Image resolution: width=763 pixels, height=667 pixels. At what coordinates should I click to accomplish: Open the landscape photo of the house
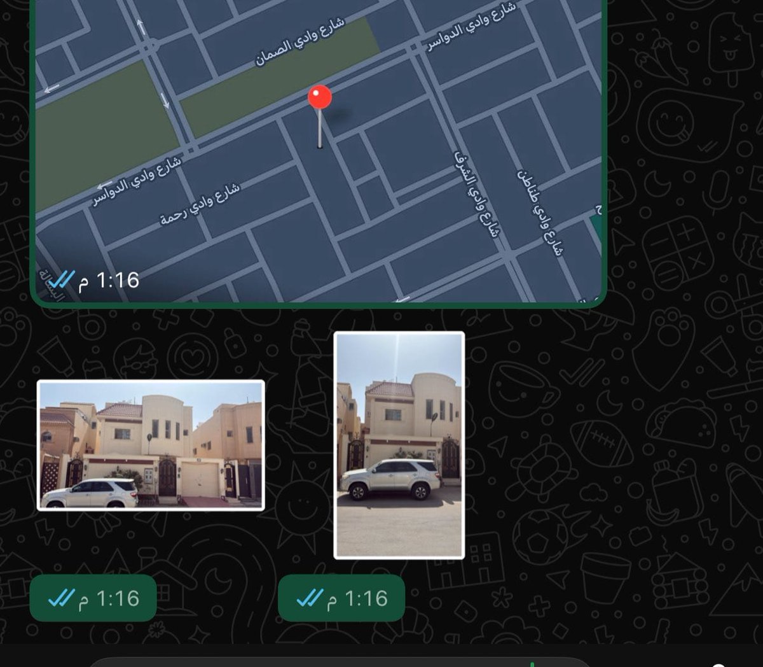(x=151, y=445)
